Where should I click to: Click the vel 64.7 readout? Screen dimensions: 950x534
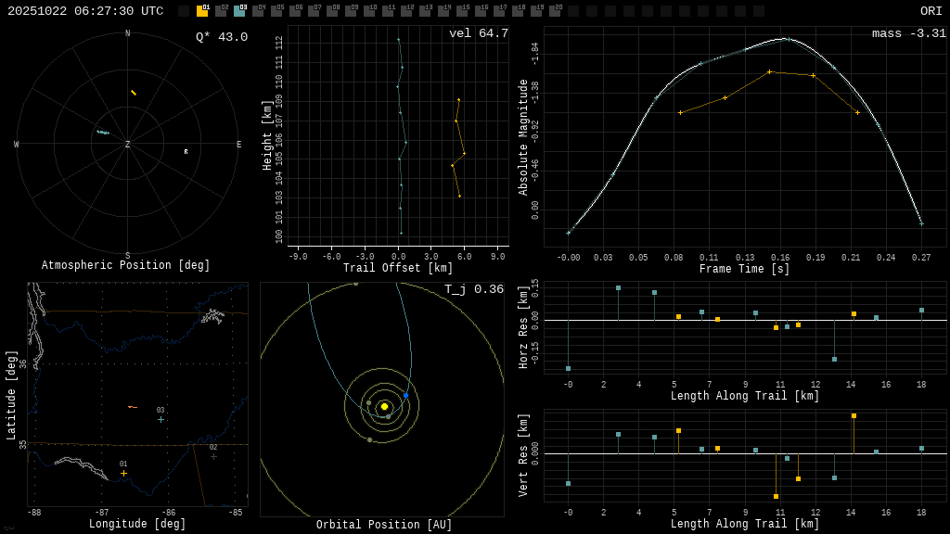[479, 33]
